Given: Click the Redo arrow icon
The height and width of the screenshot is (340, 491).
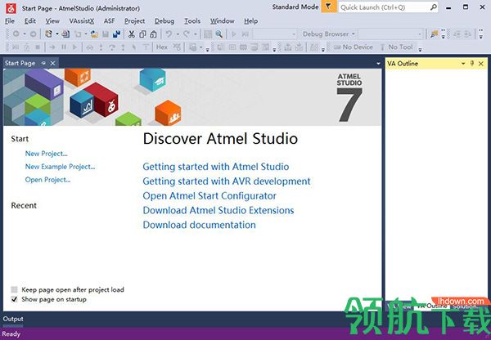Looking at the screenshot, I should point(187,34).
